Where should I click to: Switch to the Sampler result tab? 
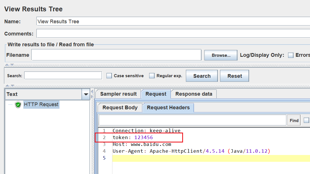click(x=118, y=94)
